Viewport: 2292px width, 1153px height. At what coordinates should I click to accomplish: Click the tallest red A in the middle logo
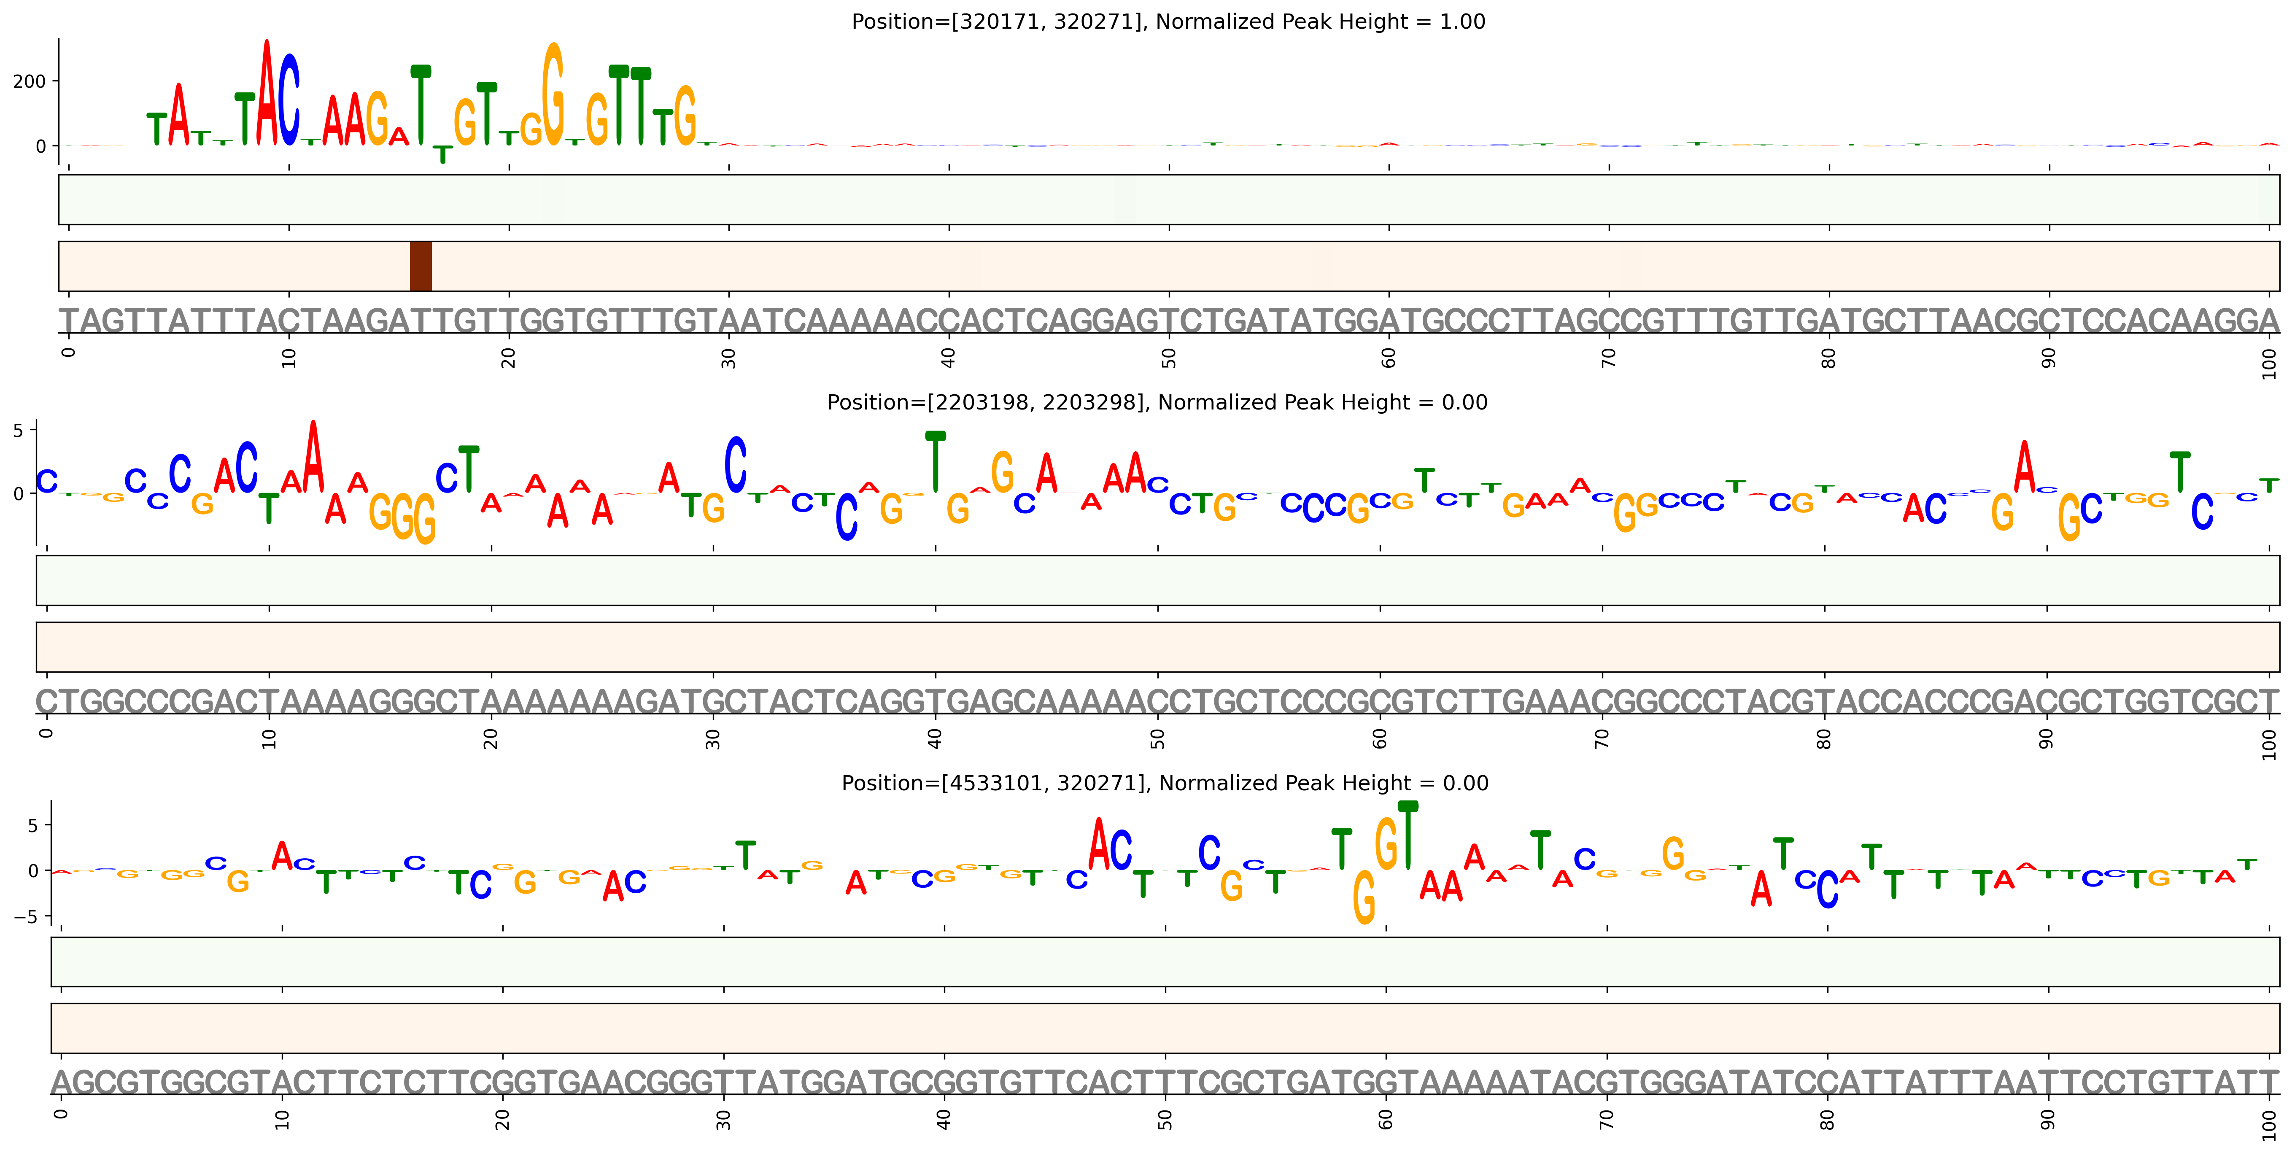click(x=313, y=456)
